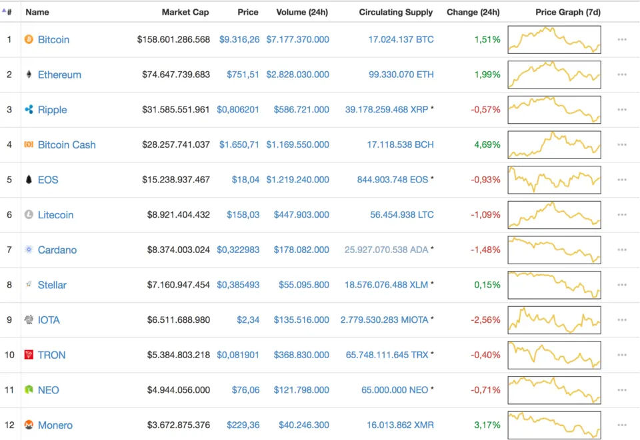This screenshot has height=440, width=640.
Task: Click the Ripple logo icon
Action: (29, 109)
